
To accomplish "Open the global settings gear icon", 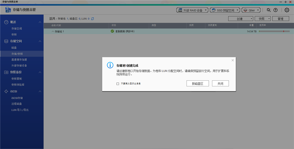I will [x=287, y=10].
